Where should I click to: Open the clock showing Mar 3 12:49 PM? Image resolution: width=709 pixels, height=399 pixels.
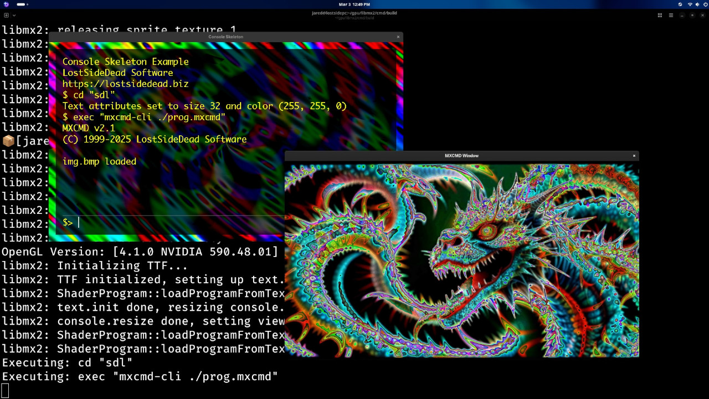click(354, 4)
